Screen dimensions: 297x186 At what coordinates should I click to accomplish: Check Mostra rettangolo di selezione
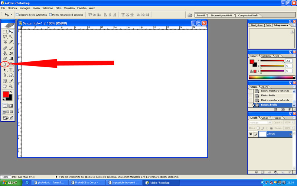50,15
